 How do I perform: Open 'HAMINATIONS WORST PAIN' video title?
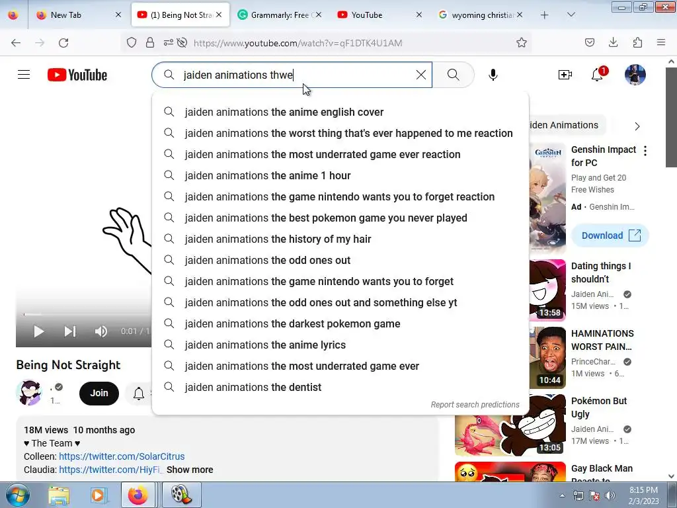pos(602,340)
